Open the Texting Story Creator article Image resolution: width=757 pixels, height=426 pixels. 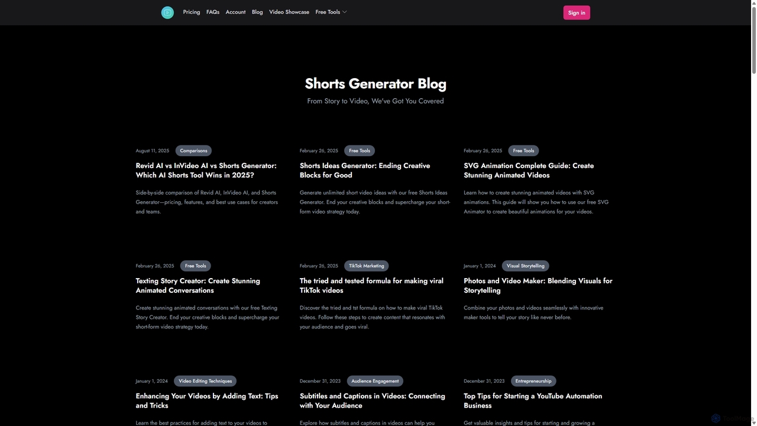click(198, 286)
